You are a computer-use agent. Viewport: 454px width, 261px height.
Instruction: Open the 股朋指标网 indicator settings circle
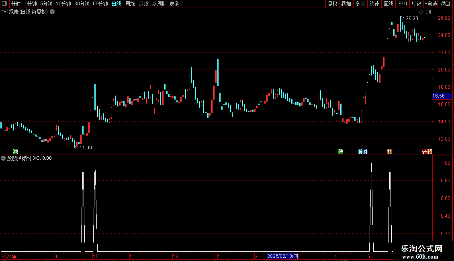pyautogui.click(x=3, y=158)
